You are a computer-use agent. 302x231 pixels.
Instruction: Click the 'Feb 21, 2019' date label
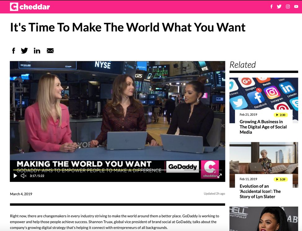[248, 115]
